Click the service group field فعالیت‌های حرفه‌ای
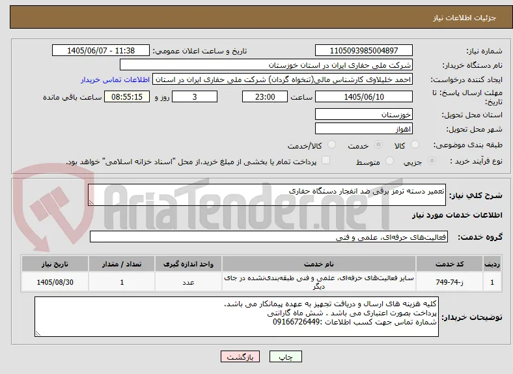 click(x=269, y=237)
